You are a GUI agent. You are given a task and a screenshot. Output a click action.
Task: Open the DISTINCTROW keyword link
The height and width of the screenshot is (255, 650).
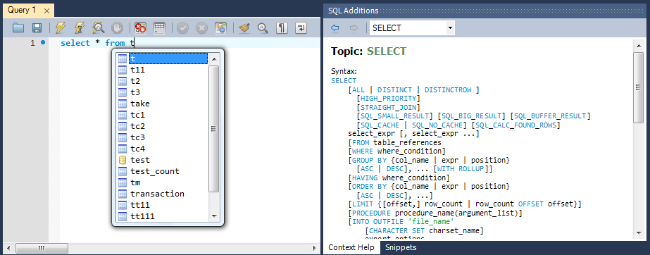click(448, 89)
